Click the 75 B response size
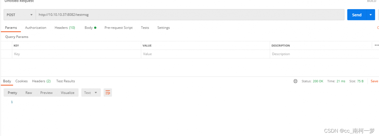379x136 pixels. pyautogui.click(x=360, y=81)
